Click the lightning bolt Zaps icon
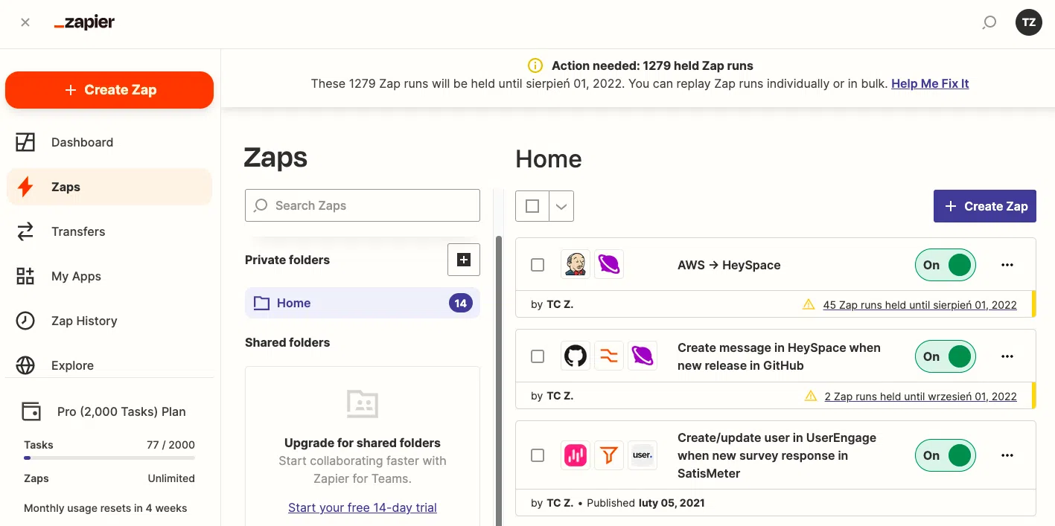1055x526 pixels. [25, 187]
